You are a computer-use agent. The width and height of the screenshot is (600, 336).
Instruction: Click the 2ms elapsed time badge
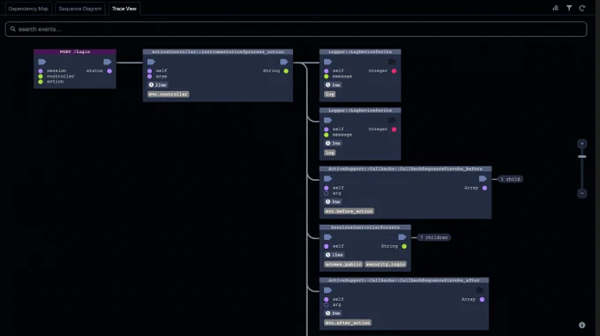tap(334, 85)
